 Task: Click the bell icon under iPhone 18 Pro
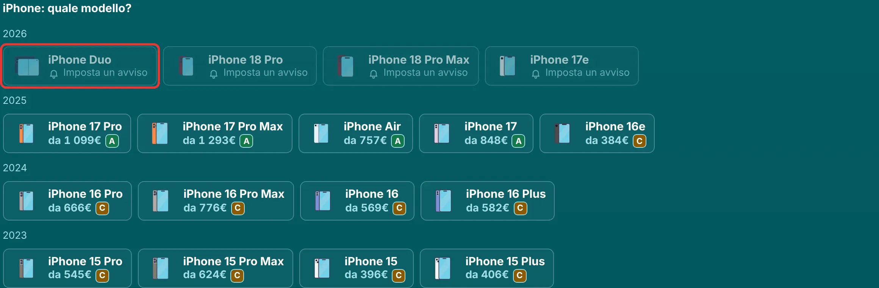click(x=214, y=74)
